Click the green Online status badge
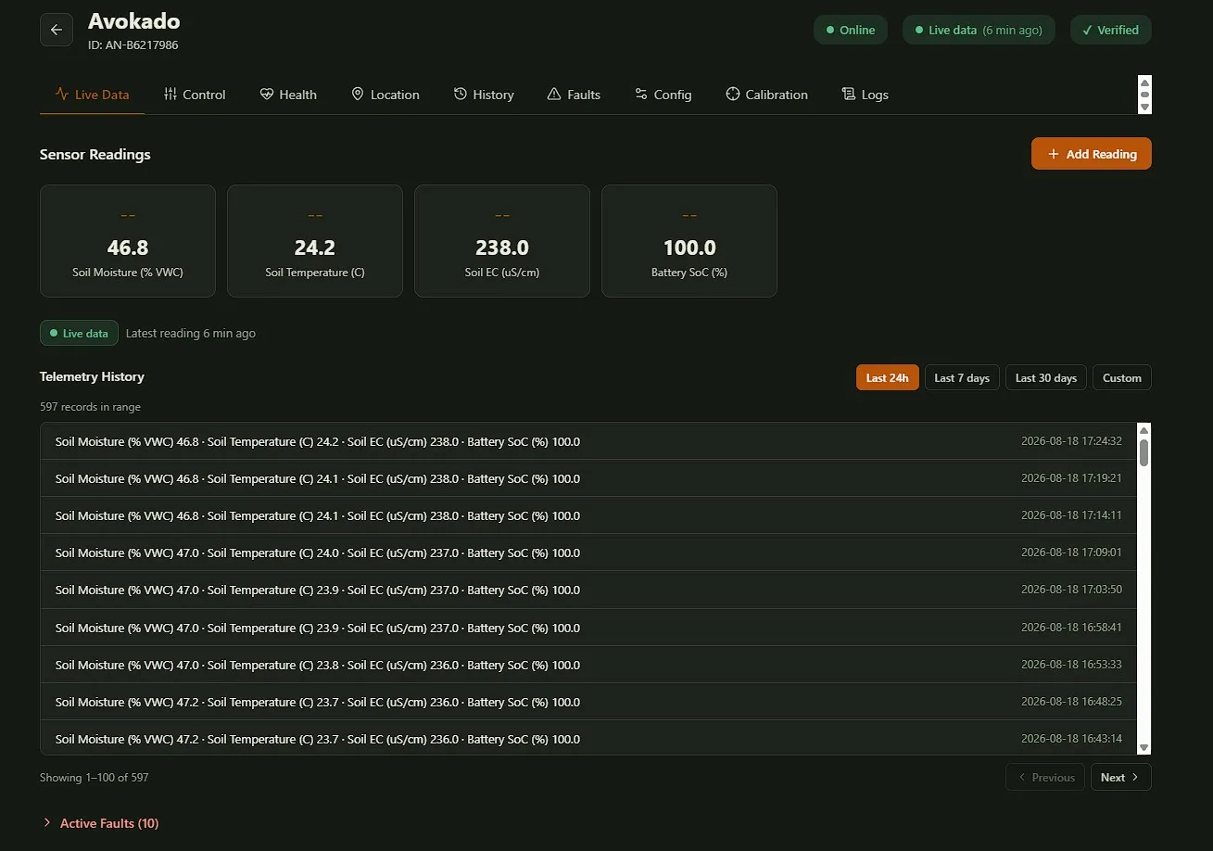Image resolution: width=1213 pixels, height=851 pixels. [x=851, y=30]
